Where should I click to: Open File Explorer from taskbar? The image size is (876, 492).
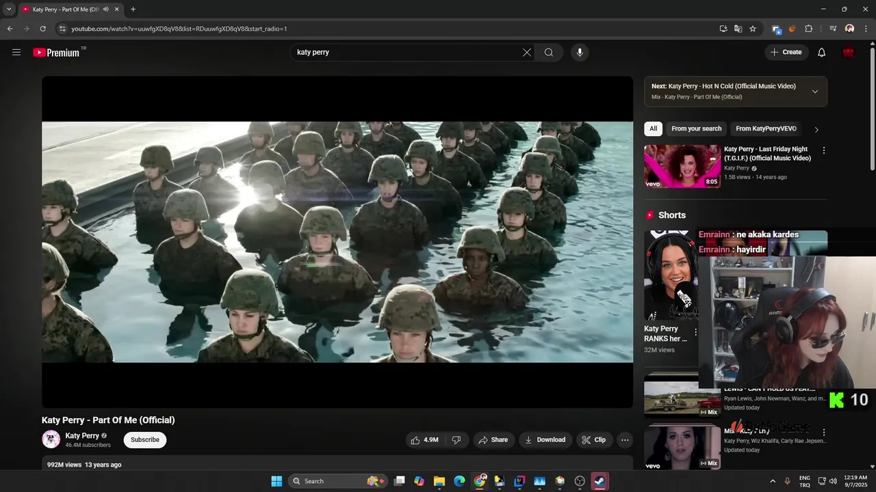[x=439, y=481]
